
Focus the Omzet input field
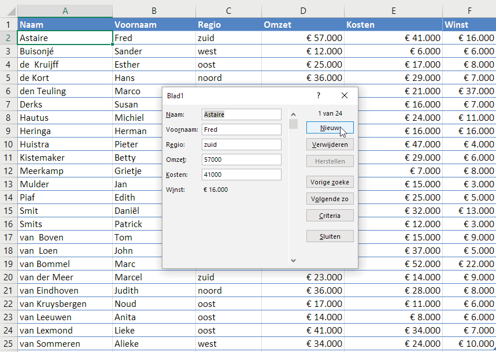pyautogui.click(x=241, y=160)
